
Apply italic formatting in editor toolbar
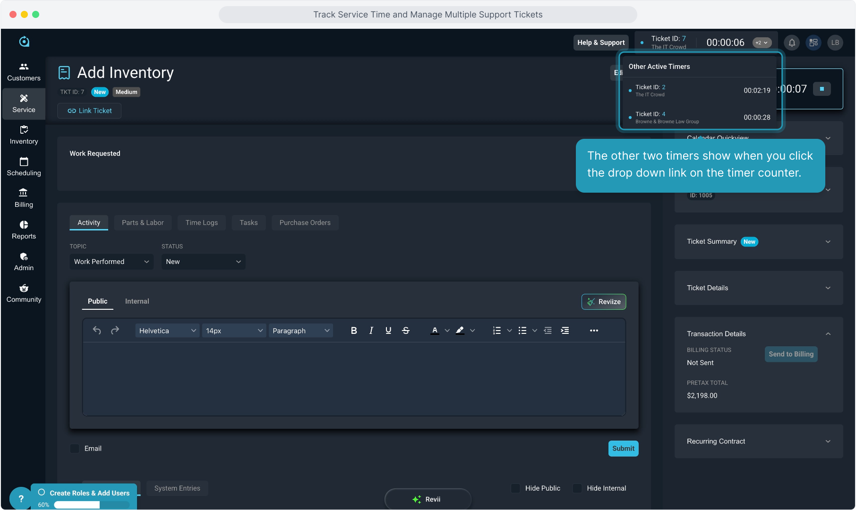click(x=371, y=331)
